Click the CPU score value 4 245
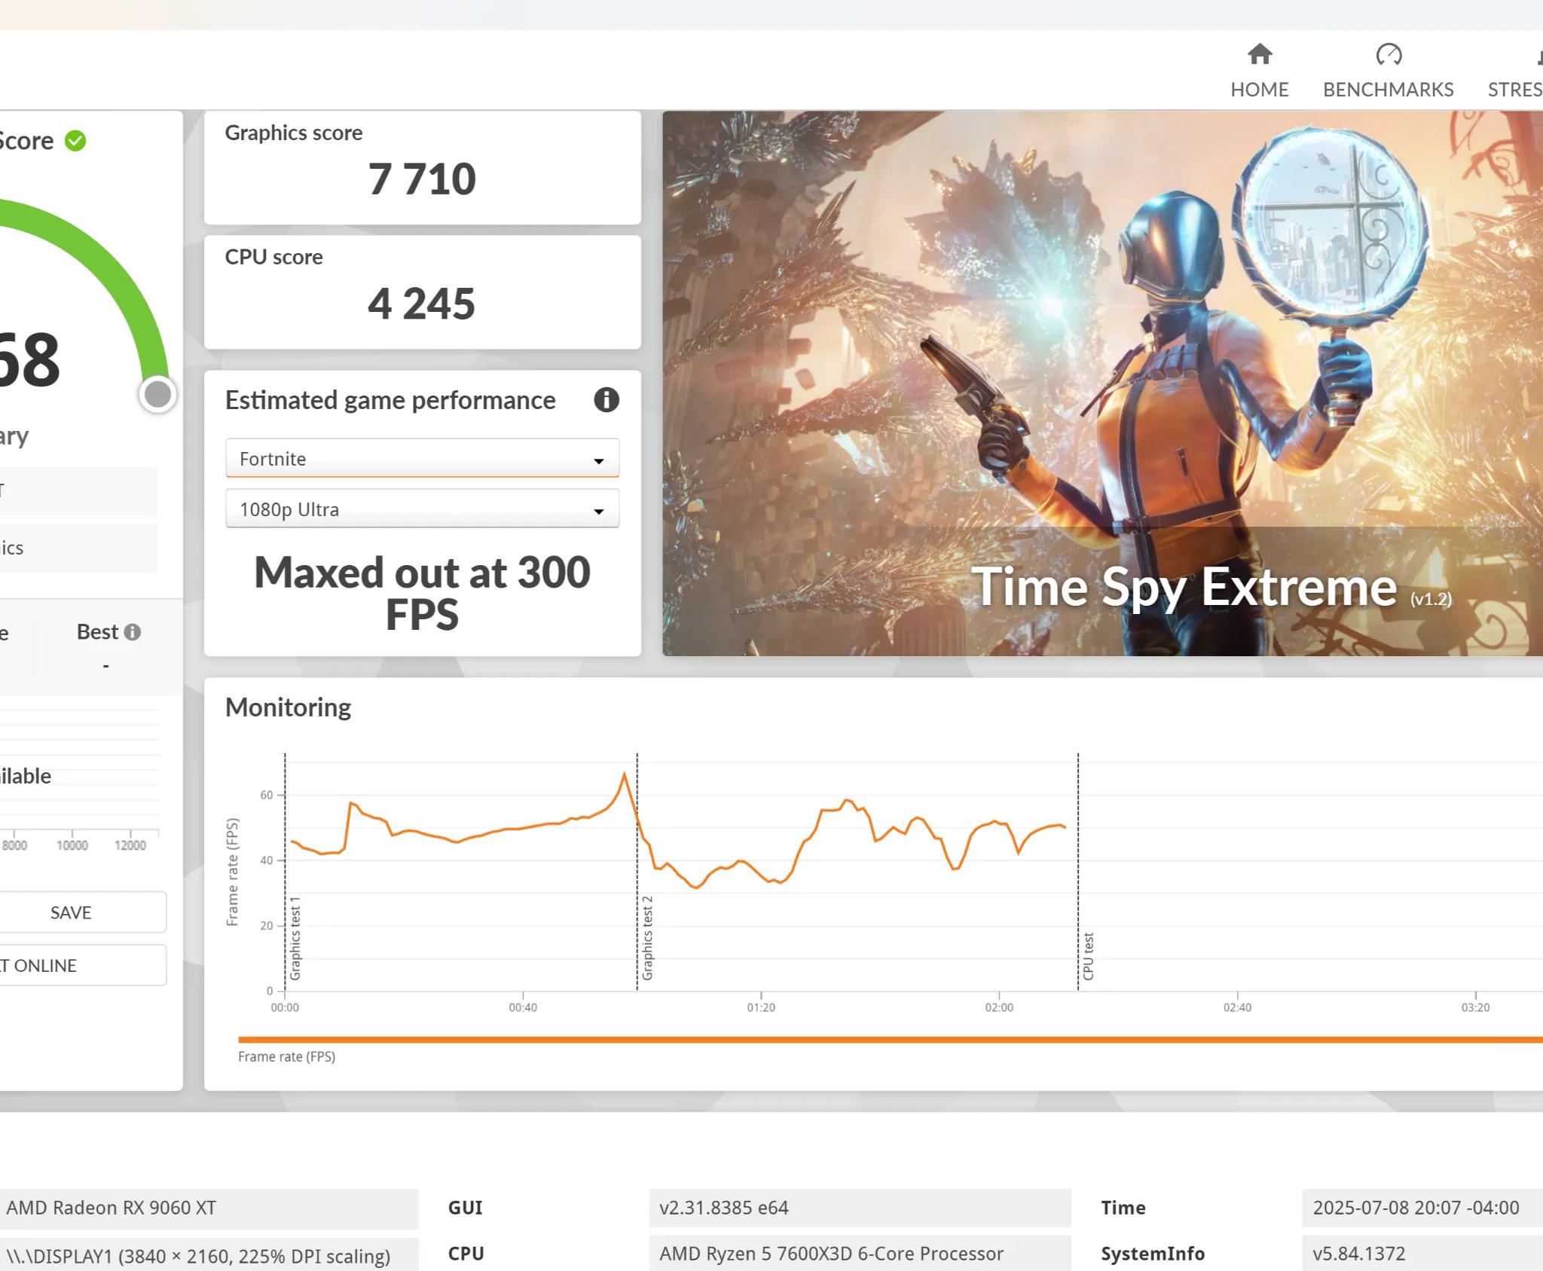The width and height of the screenshot is (1543, 1271). pyautogui.click(x=422, y=304)
